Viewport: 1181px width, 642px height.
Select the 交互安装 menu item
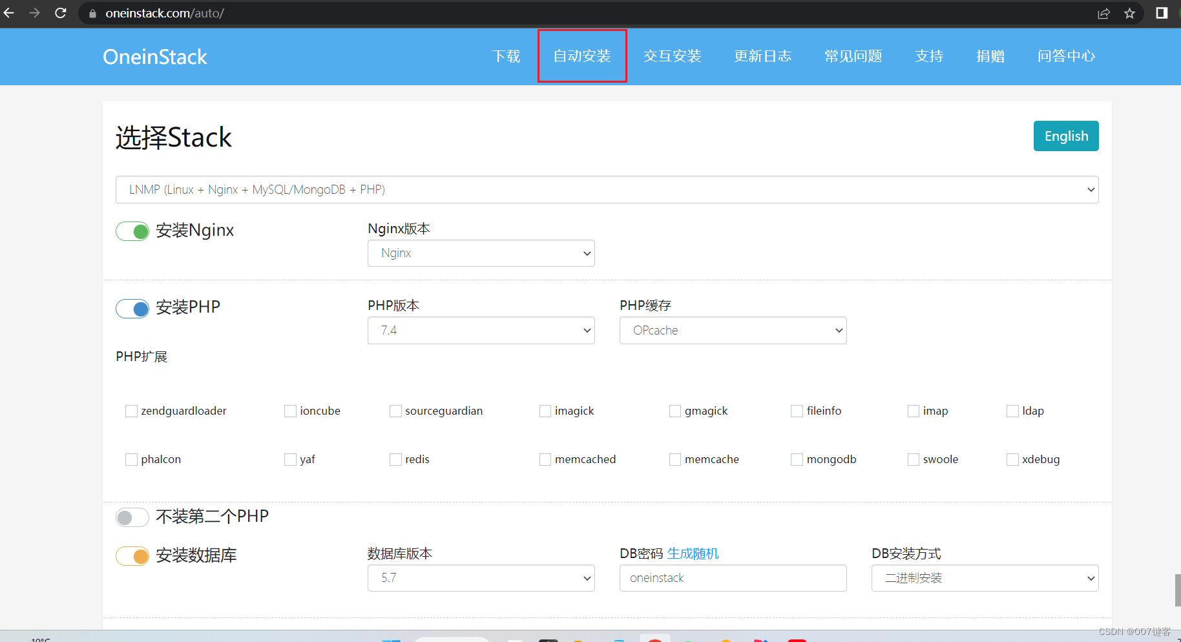pos(672,56)
